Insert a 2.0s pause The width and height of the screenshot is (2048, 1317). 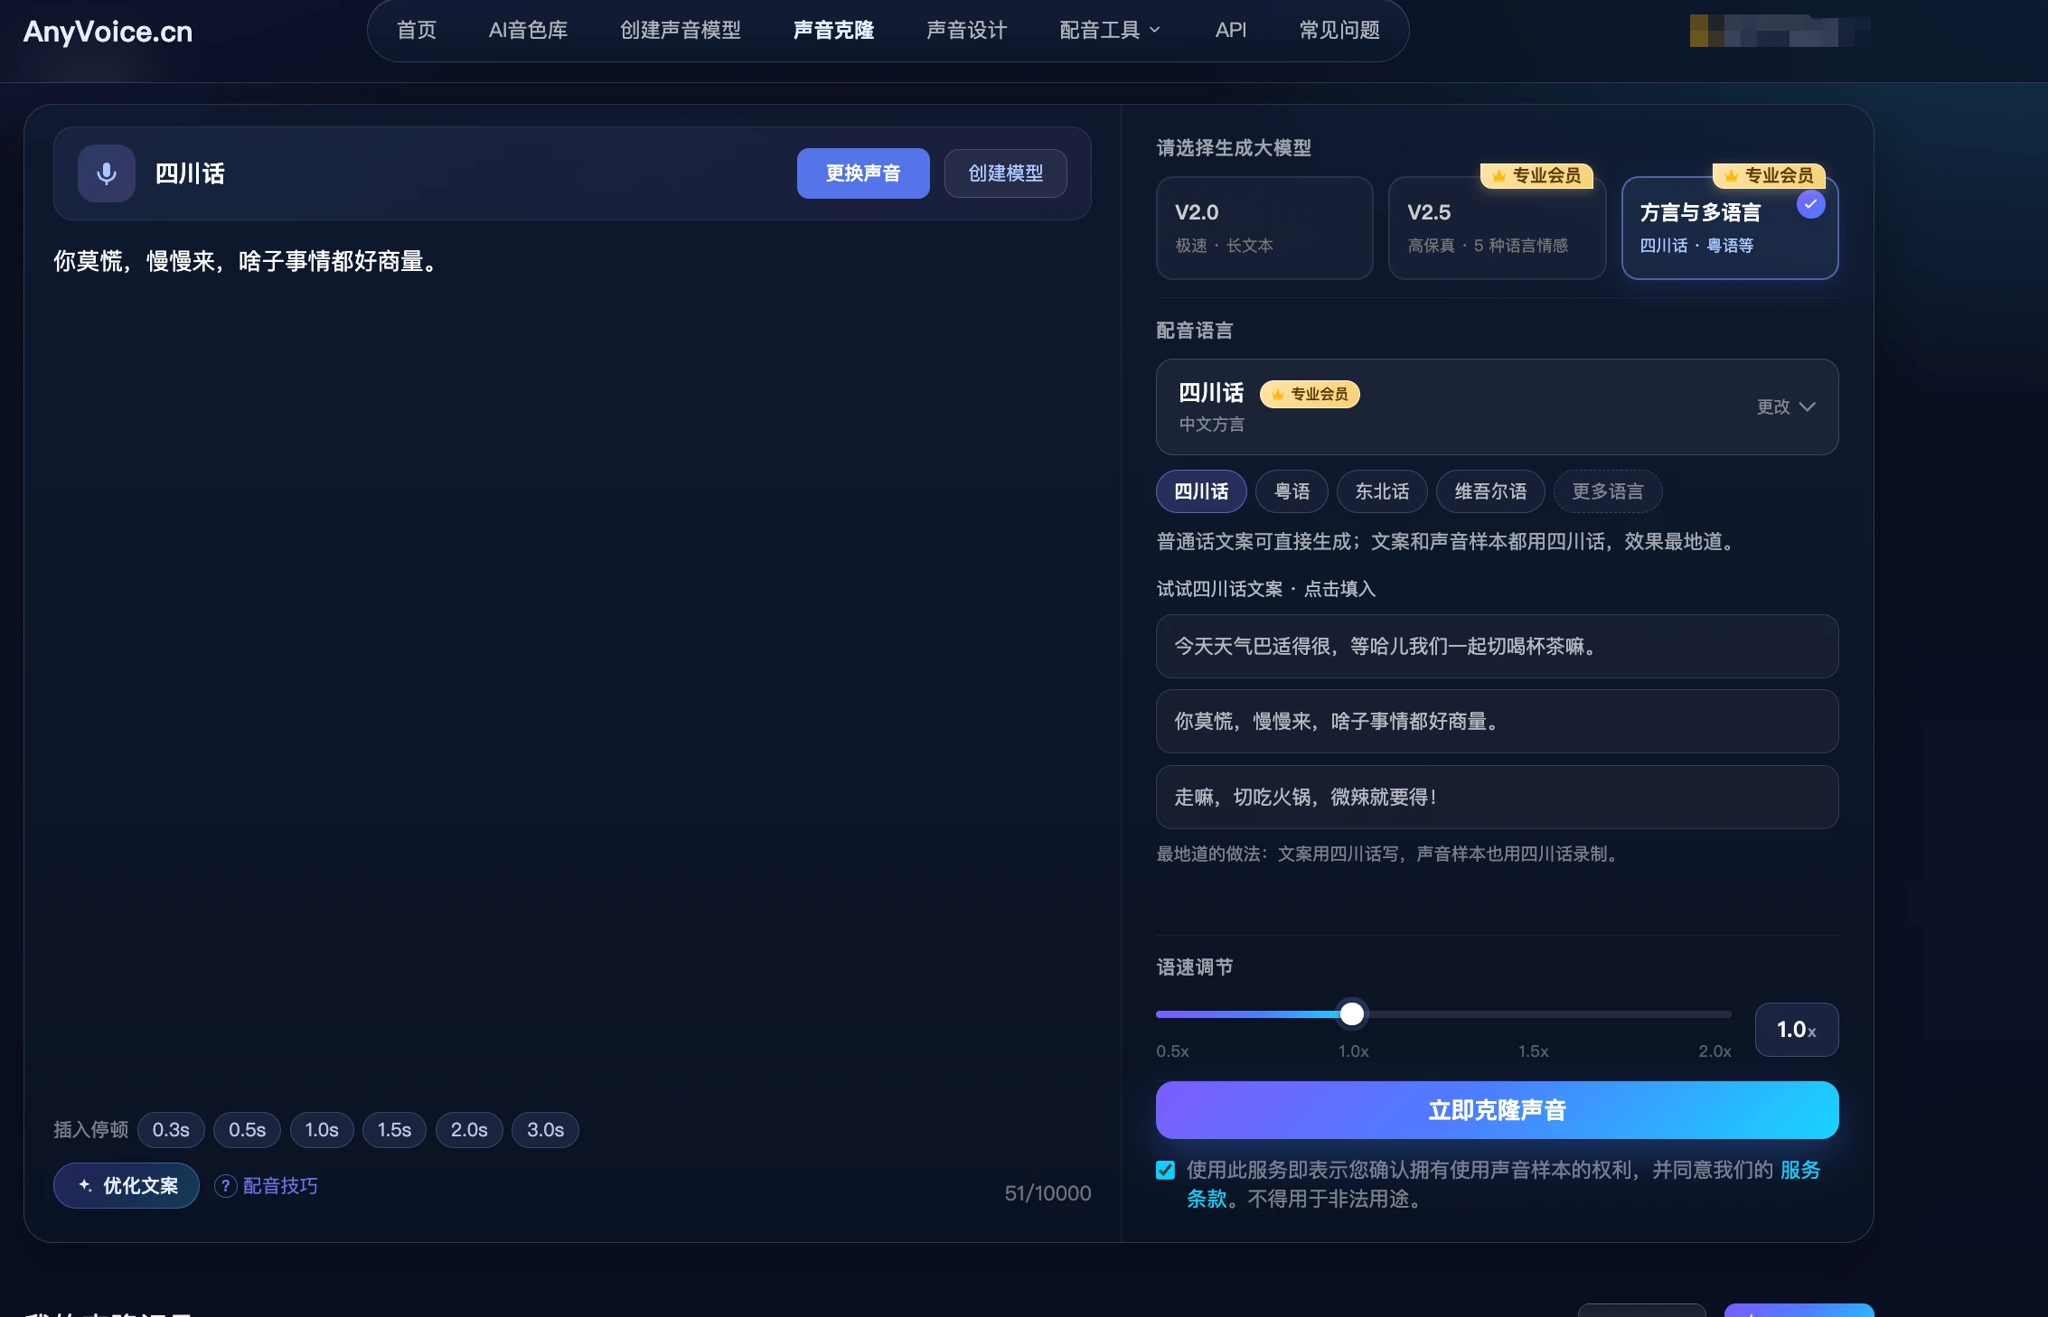point(469,1130)
